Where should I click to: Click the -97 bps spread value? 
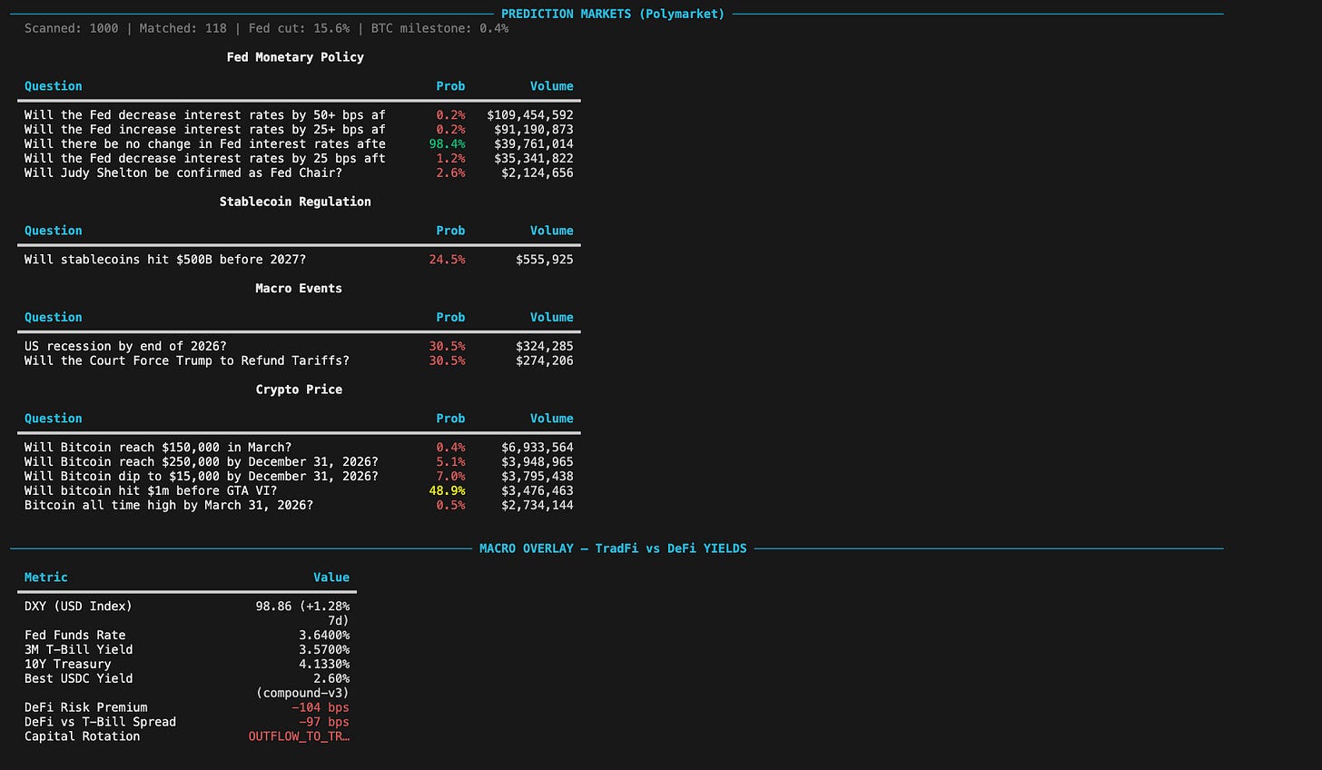point(324,723)
